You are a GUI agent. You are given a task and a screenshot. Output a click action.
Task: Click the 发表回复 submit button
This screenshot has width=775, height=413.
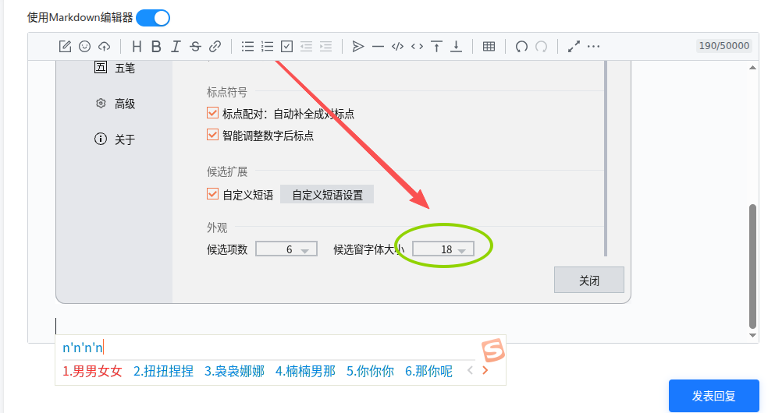pyautogui.click(x=713, y=396)
